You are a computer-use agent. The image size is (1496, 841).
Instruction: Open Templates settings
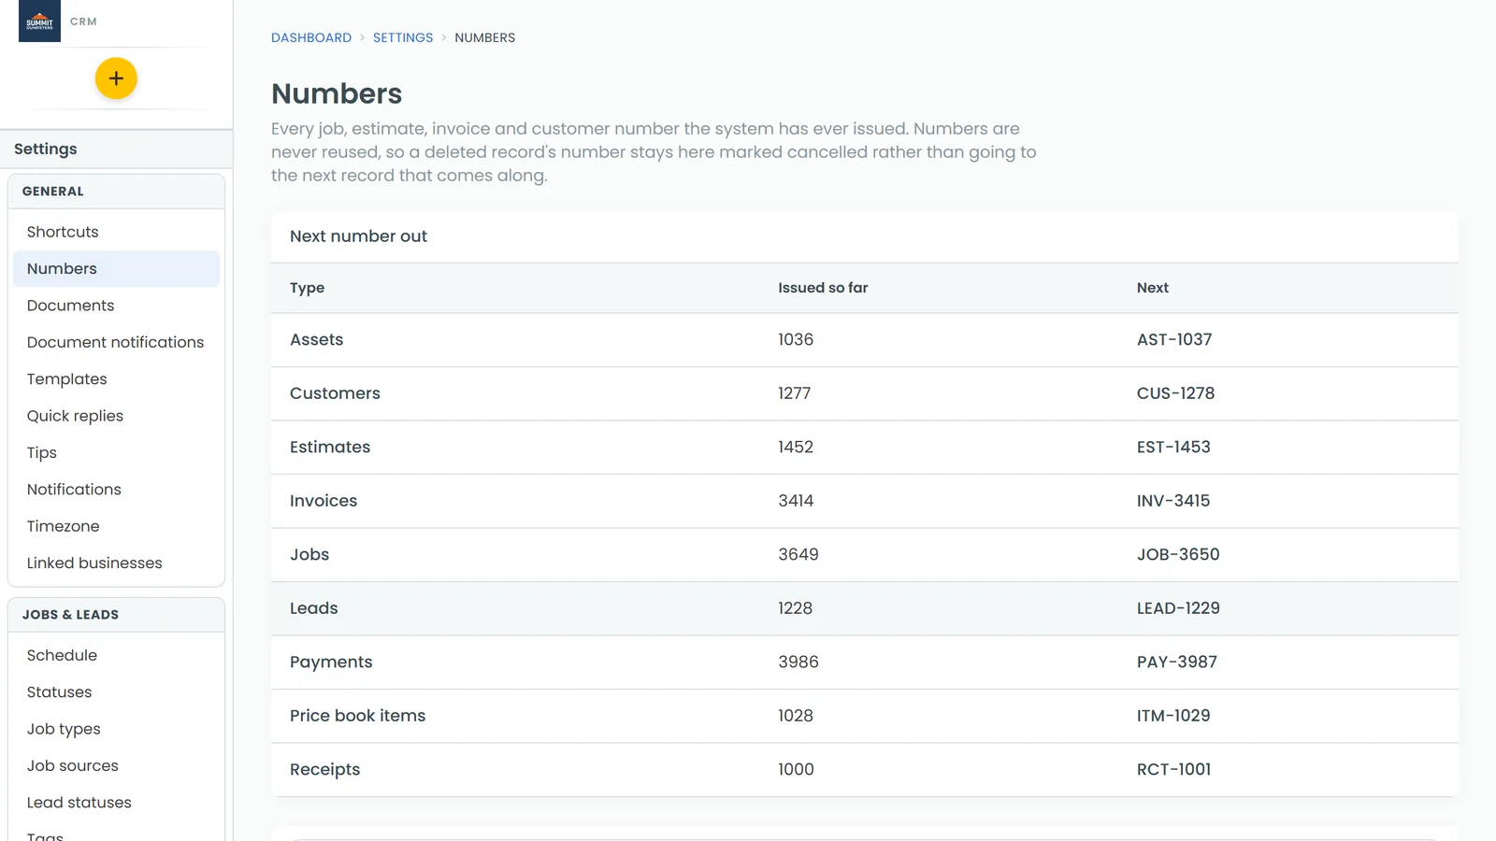coord(116,378)
